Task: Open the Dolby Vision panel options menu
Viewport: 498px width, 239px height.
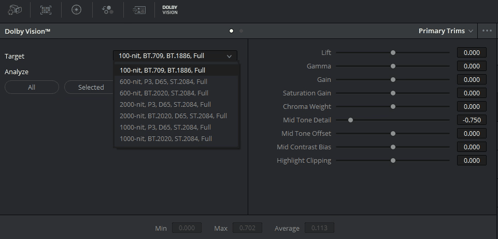Action: [x=487, y=31]
